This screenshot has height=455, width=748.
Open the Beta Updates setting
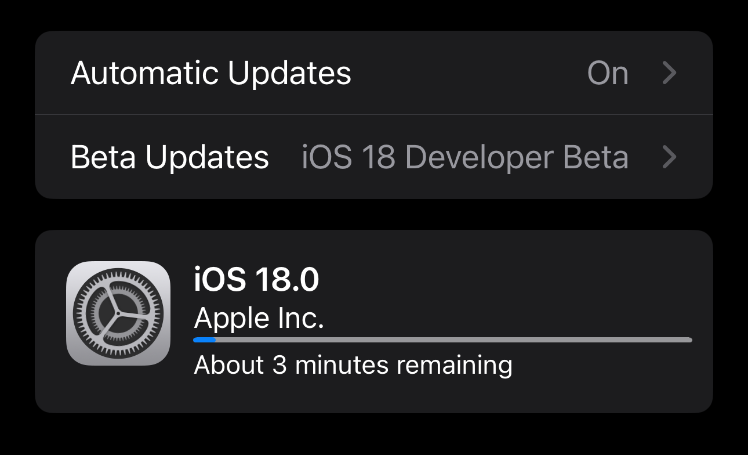tap(169, 157)
